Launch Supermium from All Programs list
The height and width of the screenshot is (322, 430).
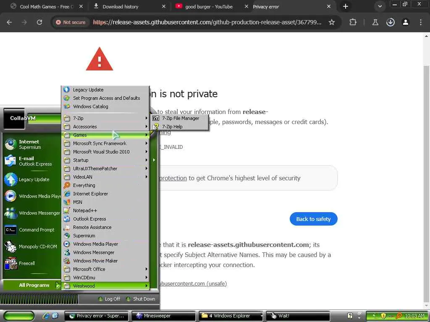coord(105,236)
